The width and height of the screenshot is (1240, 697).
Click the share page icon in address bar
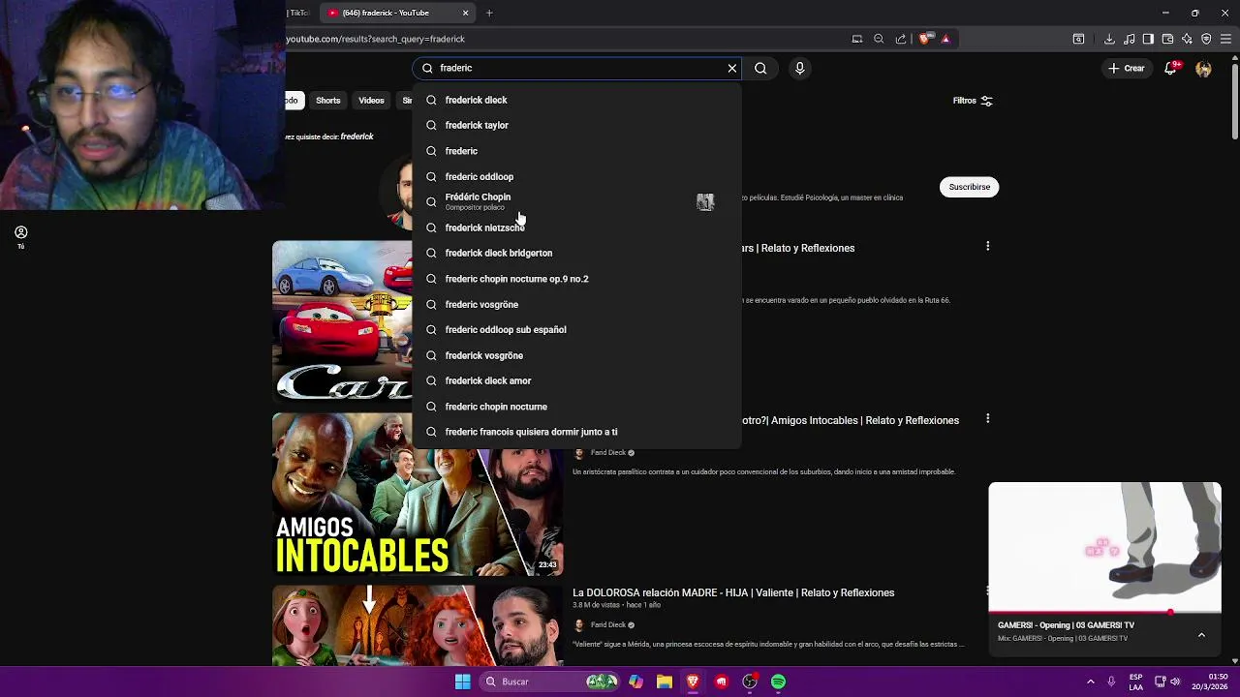901,39
